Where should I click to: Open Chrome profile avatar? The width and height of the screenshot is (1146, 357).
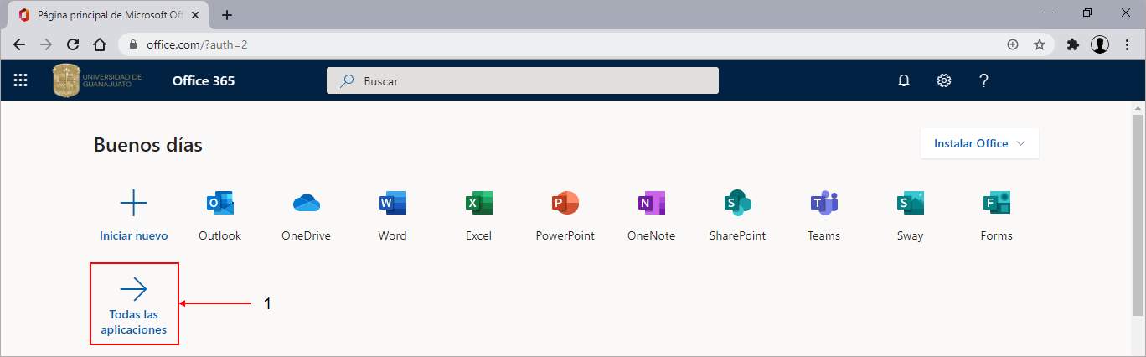(x=1100, y=44)
